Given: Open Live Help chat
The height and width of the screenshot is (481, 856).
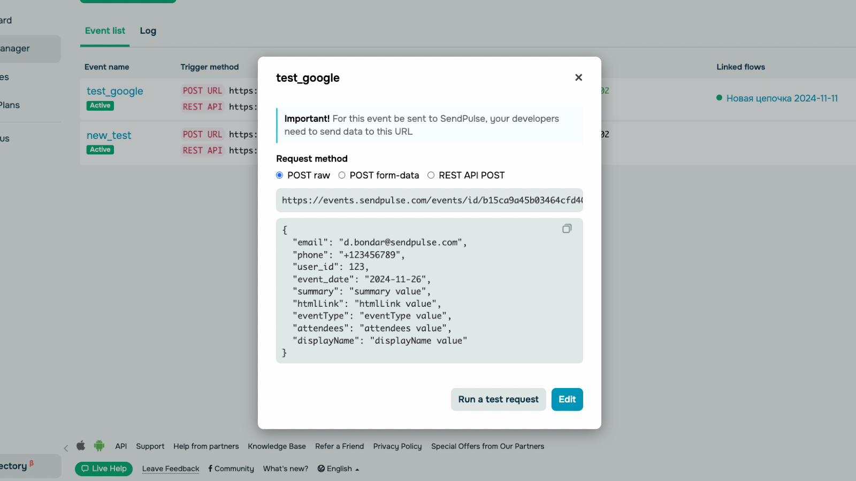Looking at the screenshot, I should [104, 469].
